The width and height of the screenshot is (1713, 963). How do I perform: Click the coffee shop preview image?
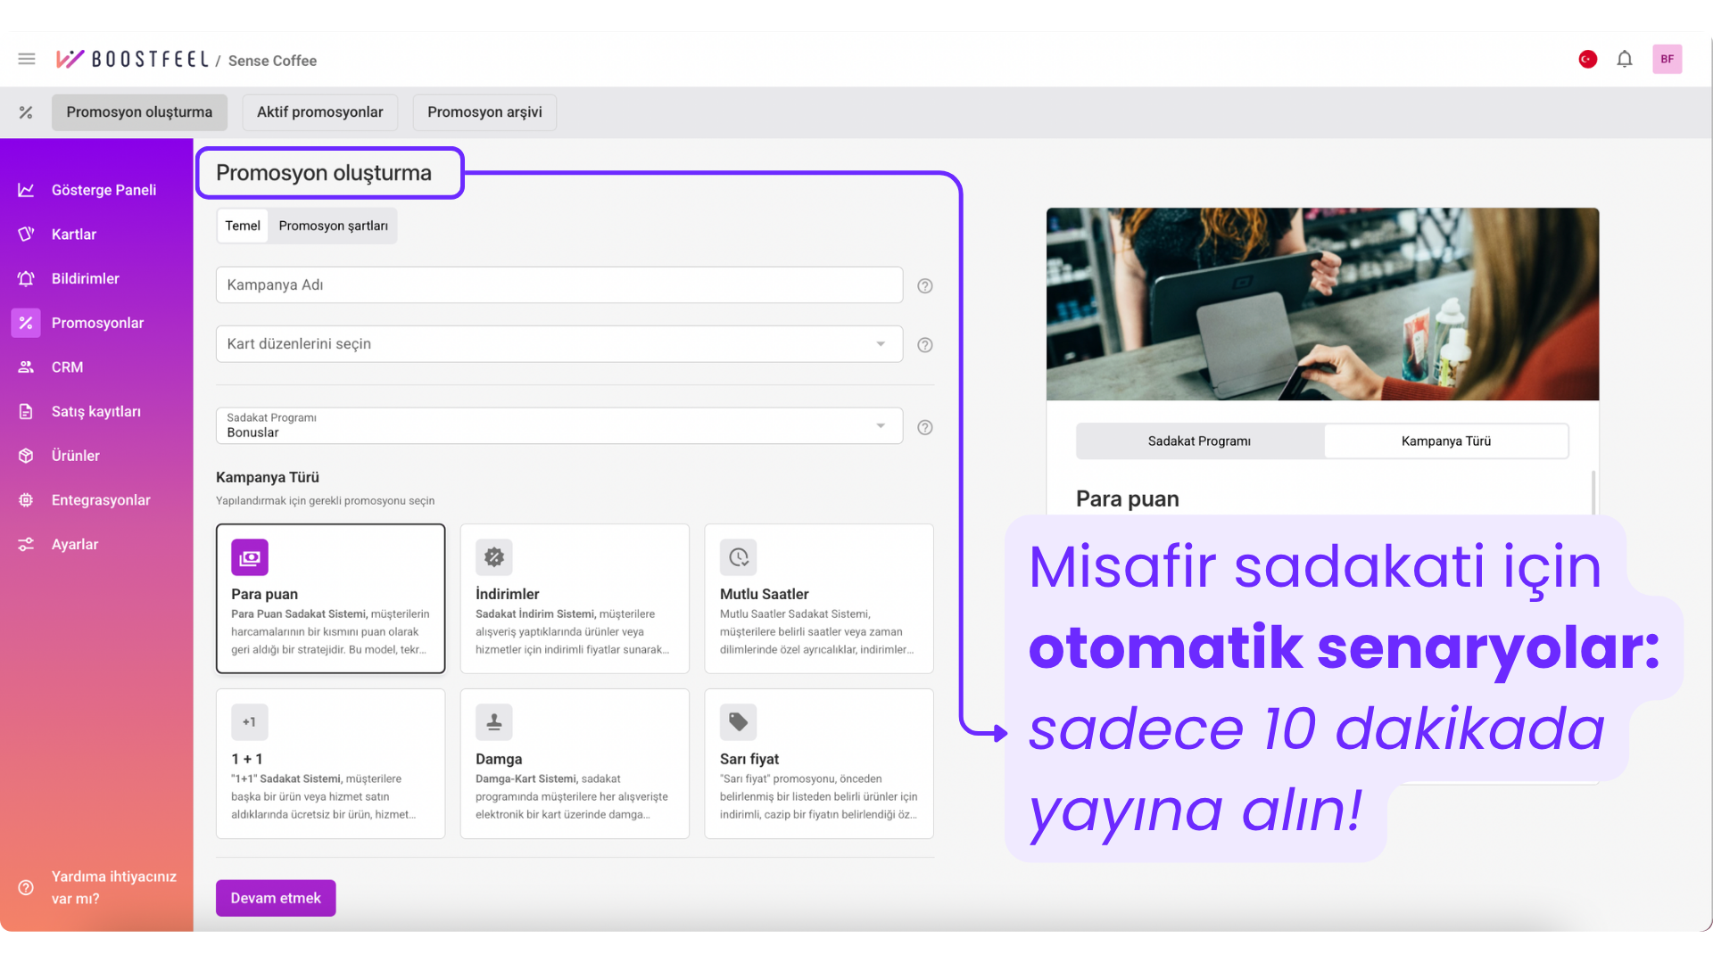1322,304
